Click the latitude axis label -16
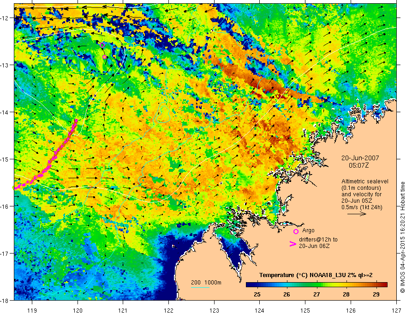 pyautogui.click(x=5, y=206)
